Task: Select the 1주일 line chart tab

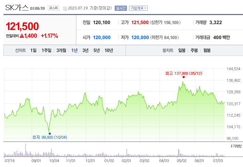Action: (46, 50)
